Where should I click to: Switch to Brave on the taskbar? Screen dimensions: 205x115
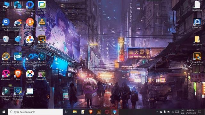[91, 112]
